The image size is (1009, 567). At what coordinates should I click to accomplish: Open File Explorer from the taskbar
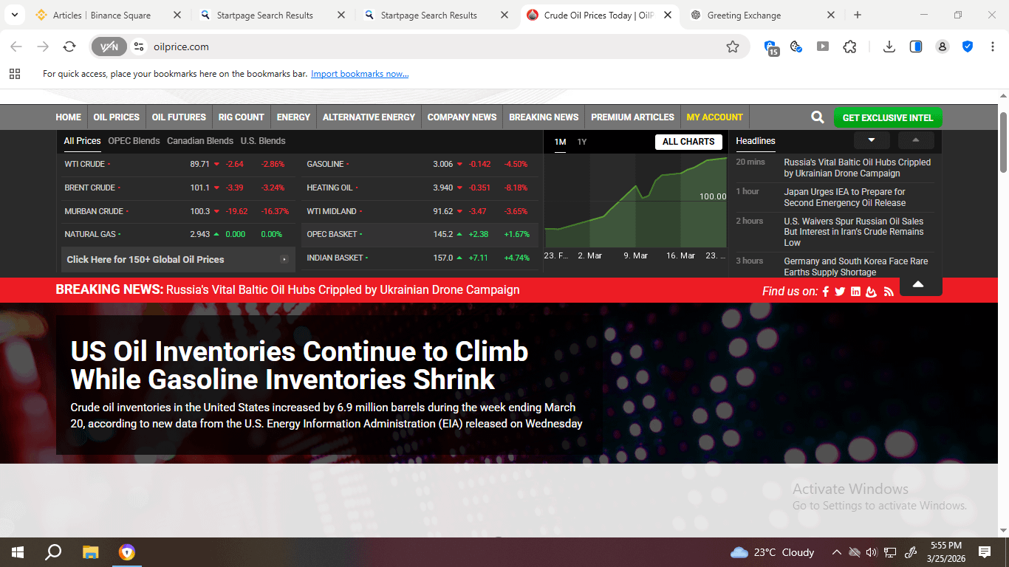tap(90, 552)
